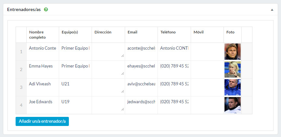Click the Entrenadores/as panel title

[x=24, y=10]
